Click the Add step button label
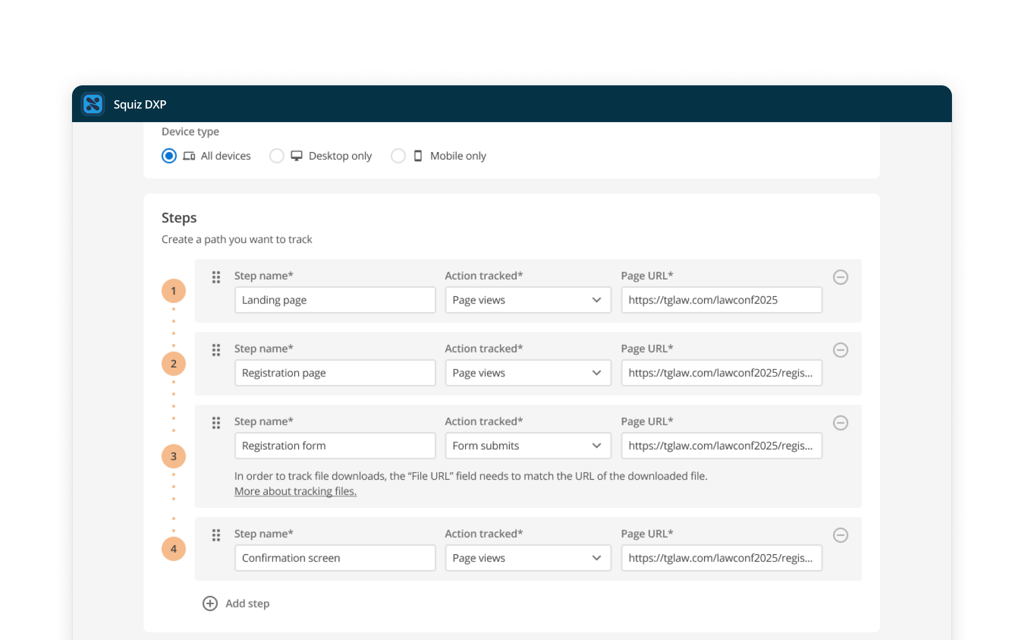This screenshot has width=1024, height=640. pos(247,603)
